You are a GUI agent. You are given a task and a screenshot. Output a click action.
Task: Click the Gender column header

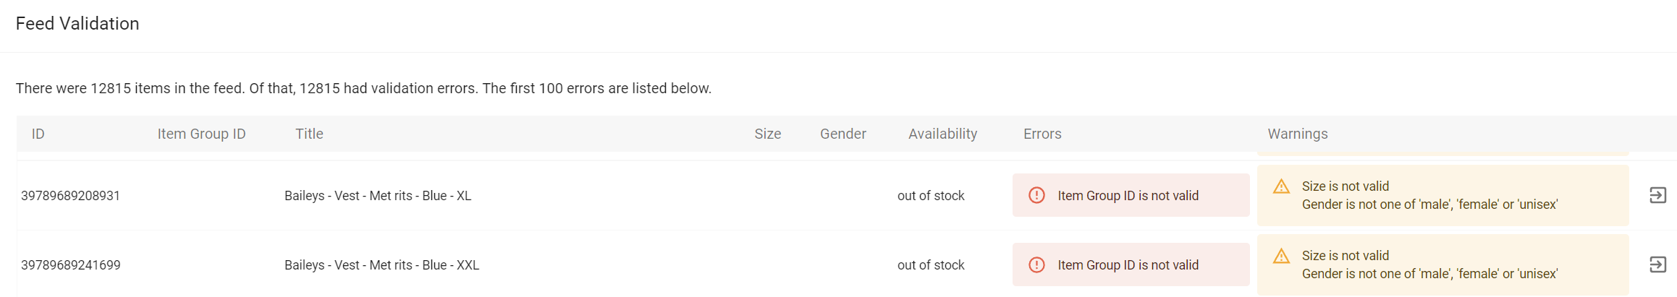point(842,134)
